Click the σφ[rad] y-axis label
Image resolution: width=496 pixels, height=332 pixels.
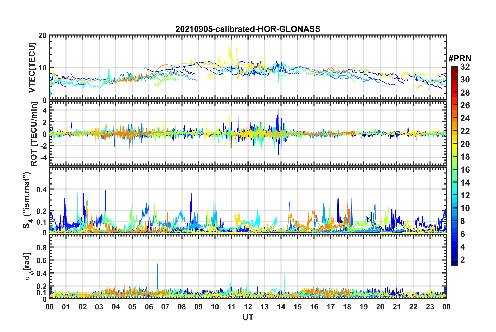pos(28,266)
